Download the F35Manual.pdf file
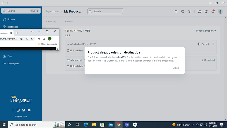 pos(208,60)
